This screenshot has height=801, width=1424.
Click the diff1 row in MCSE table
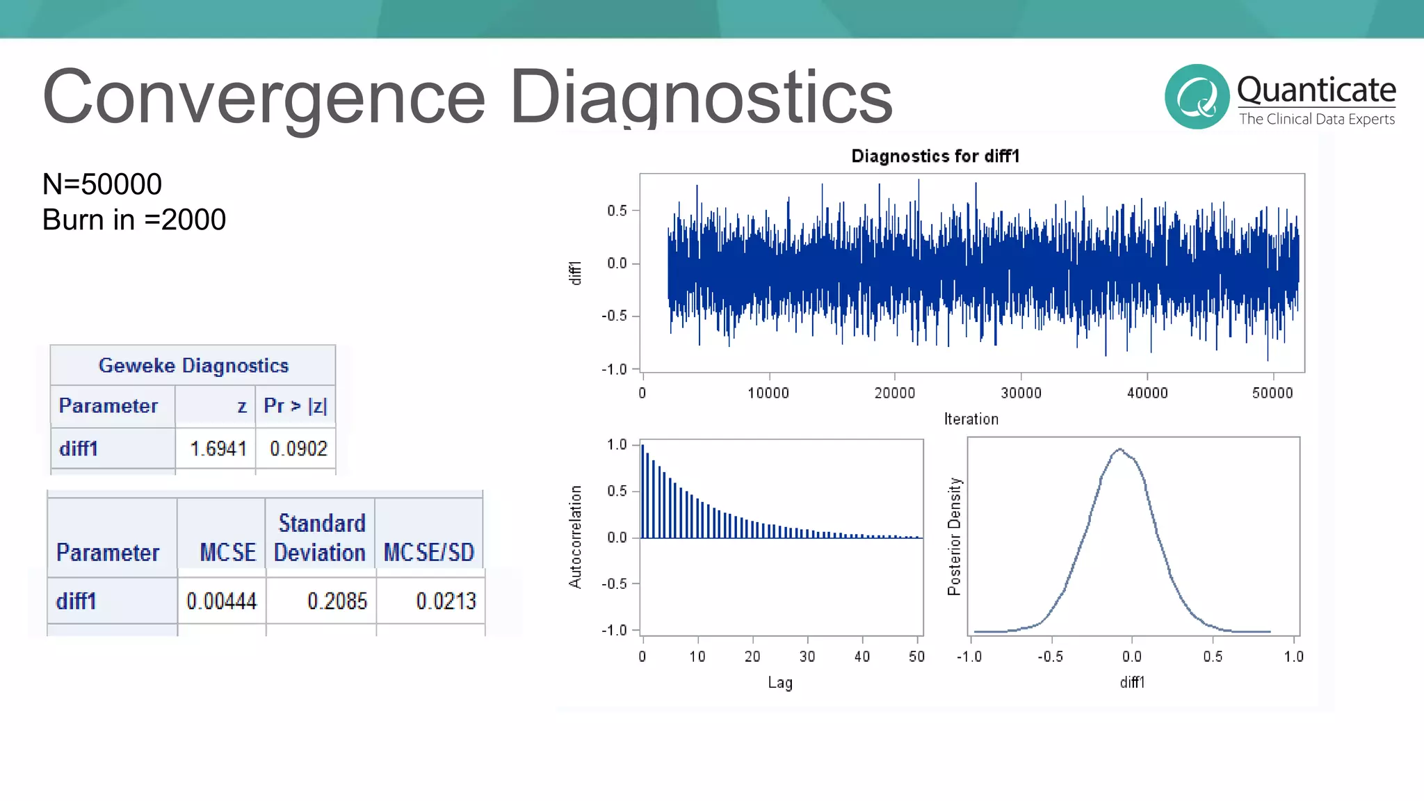(76, 601)
